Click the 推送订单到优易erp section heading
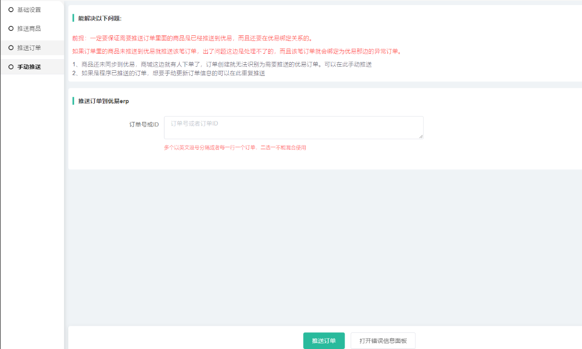This screenshot has height=349, width=582. coord(103,101)
